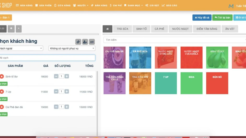Increase 7 Up quantity
This screenshot has height=138, width=246.
click(x=67, y=92)
